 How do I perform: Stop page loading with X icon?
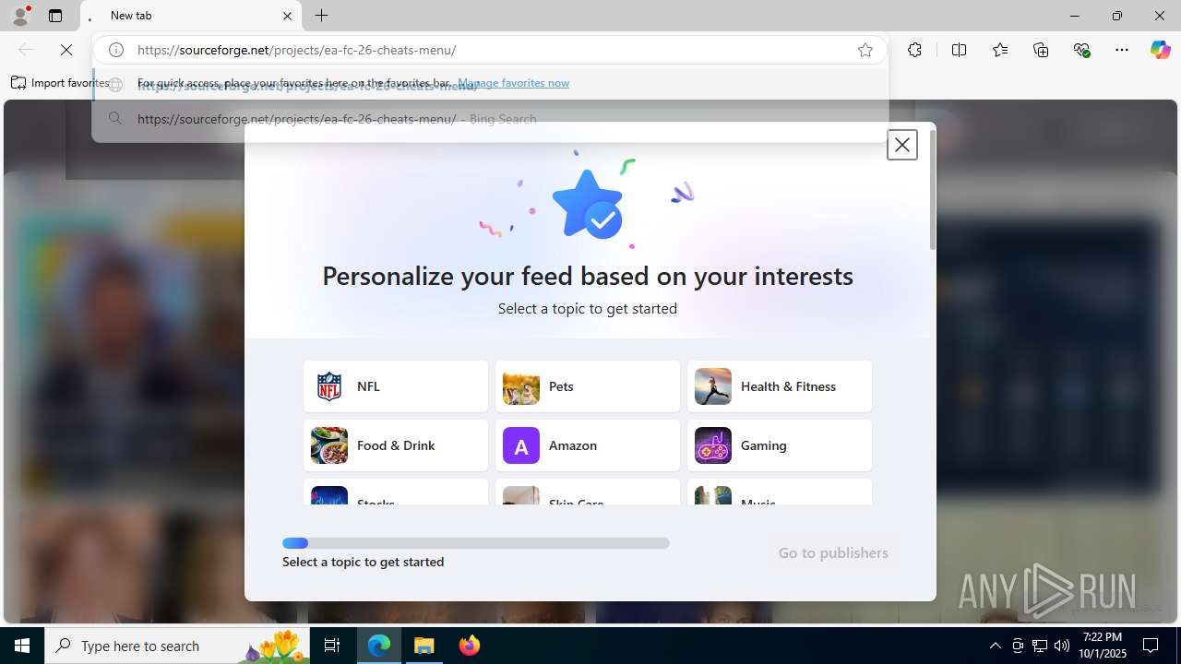point(66,50)
